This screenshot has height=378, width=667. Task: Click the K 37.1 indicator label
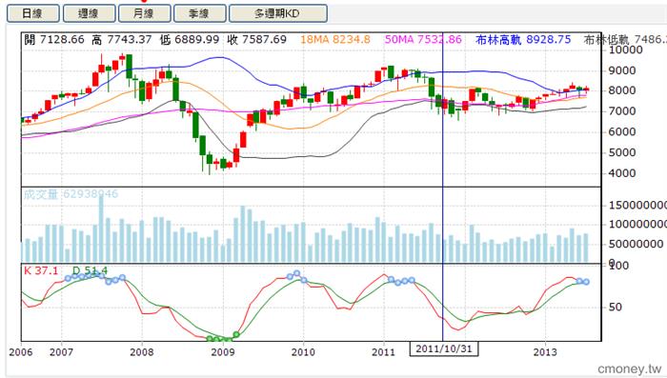click(41, 270)
